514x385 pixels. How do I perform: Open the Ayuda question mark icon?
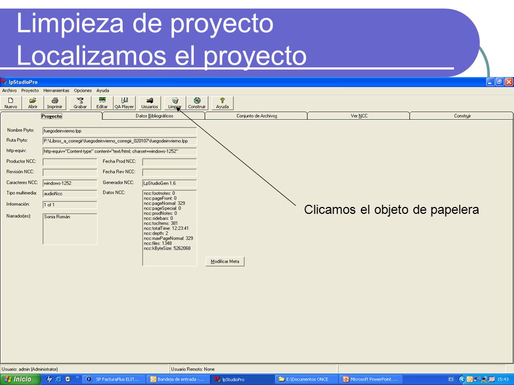pos(222,103)
